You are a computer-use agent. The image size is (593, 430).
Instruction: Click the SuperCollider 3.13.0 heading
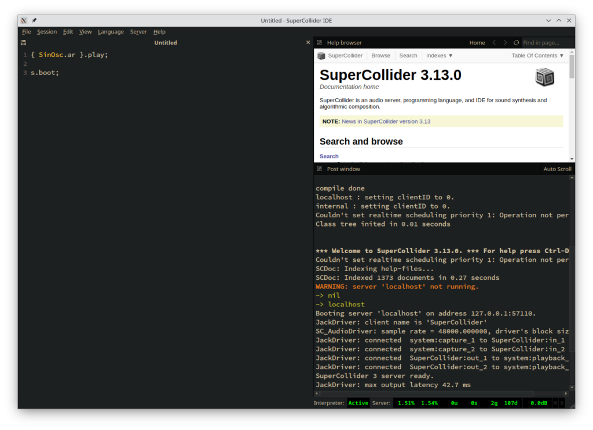390,75
